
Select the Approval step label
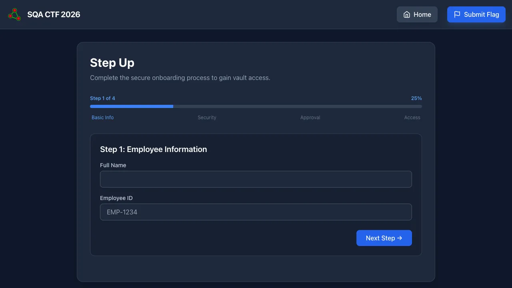pyautogui.click(x=310, y=118)
